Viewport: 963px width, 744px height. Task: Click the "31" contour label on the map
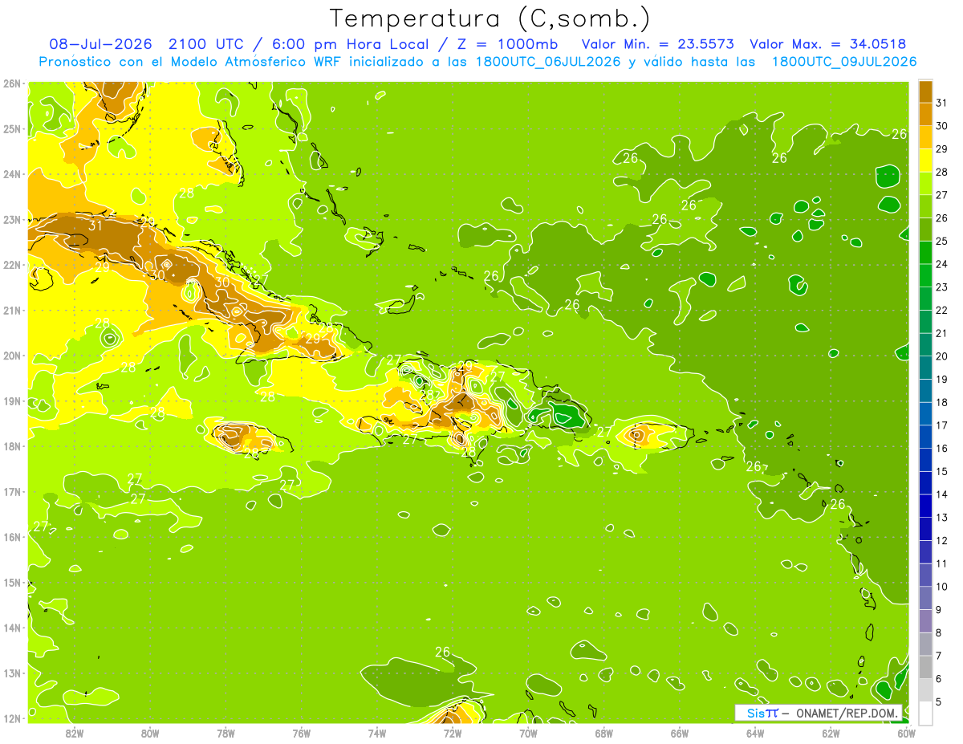(95, 226)
